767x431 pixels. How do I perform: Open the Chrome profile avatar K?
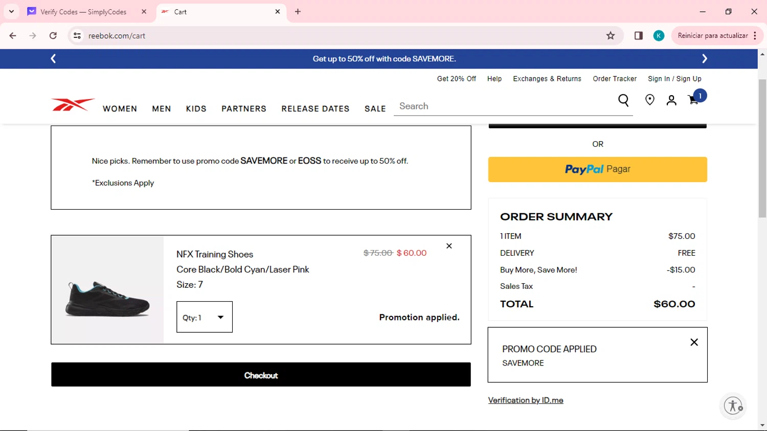click(659, 36)
